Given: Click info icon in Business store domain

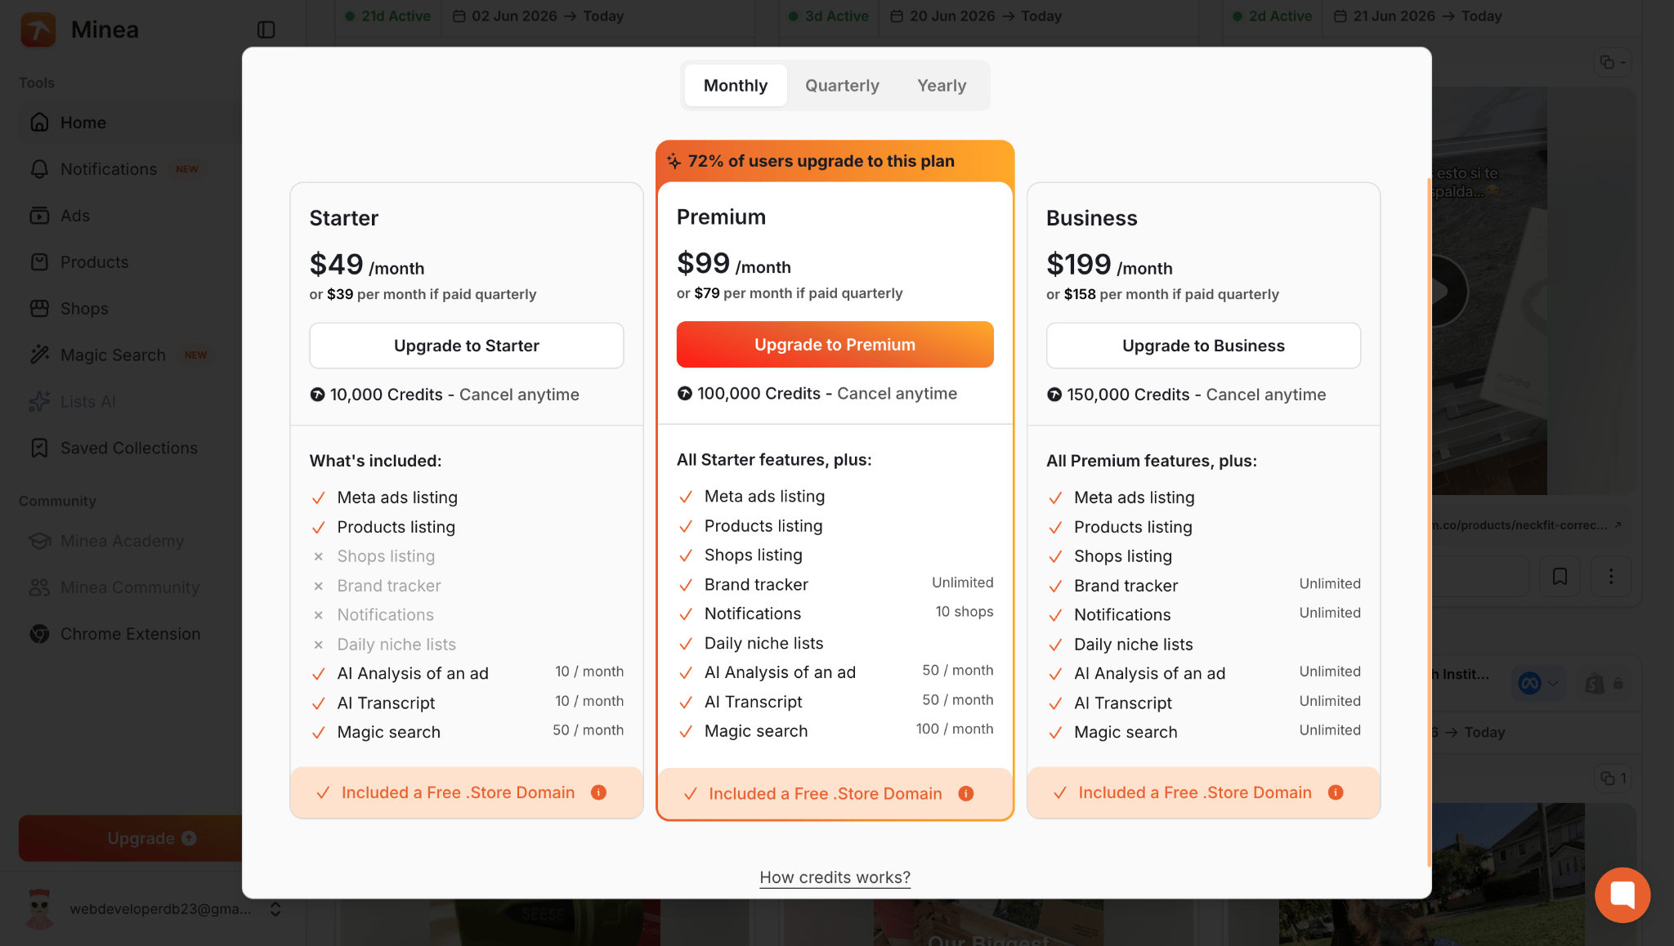Looking at the screenshot, I should 1336,792.
